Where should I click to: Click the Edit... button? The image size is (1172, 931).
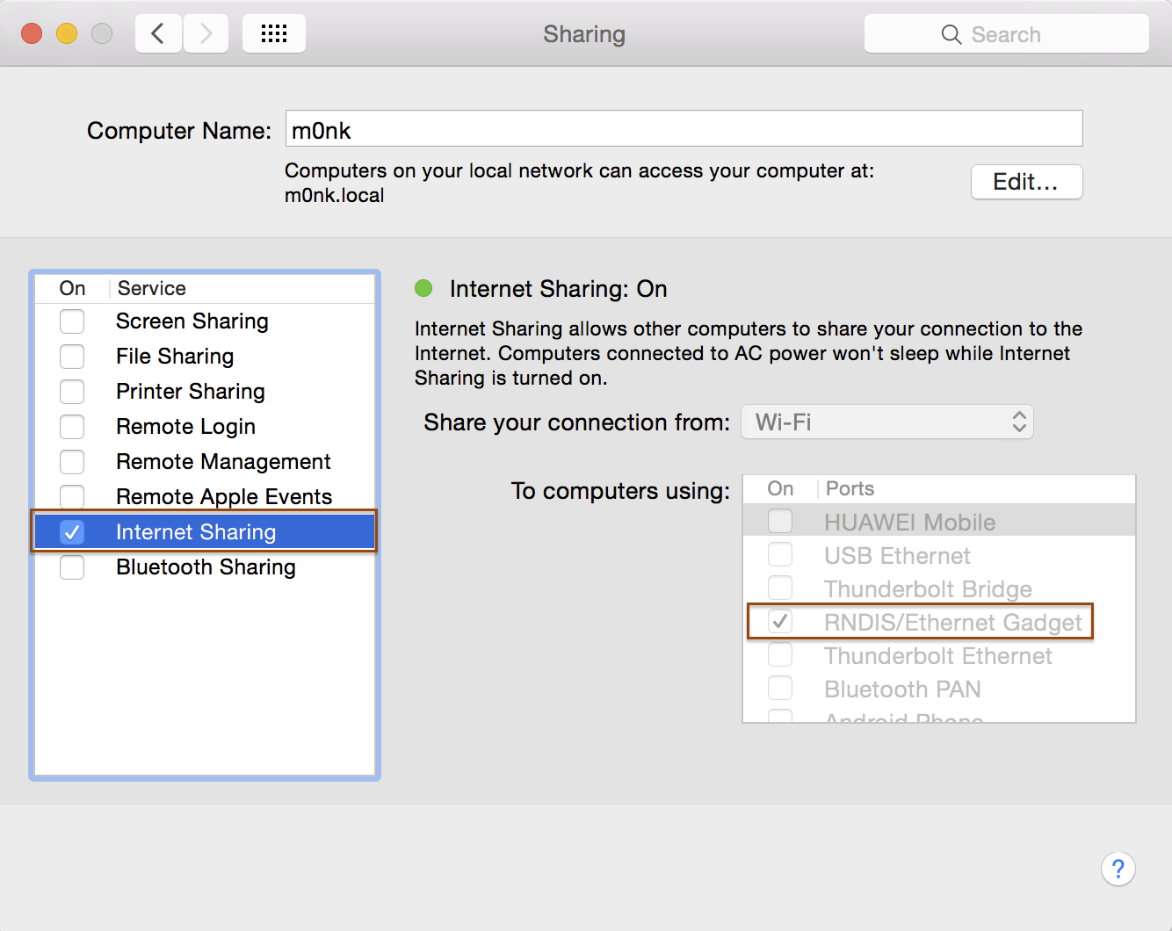1026,182
